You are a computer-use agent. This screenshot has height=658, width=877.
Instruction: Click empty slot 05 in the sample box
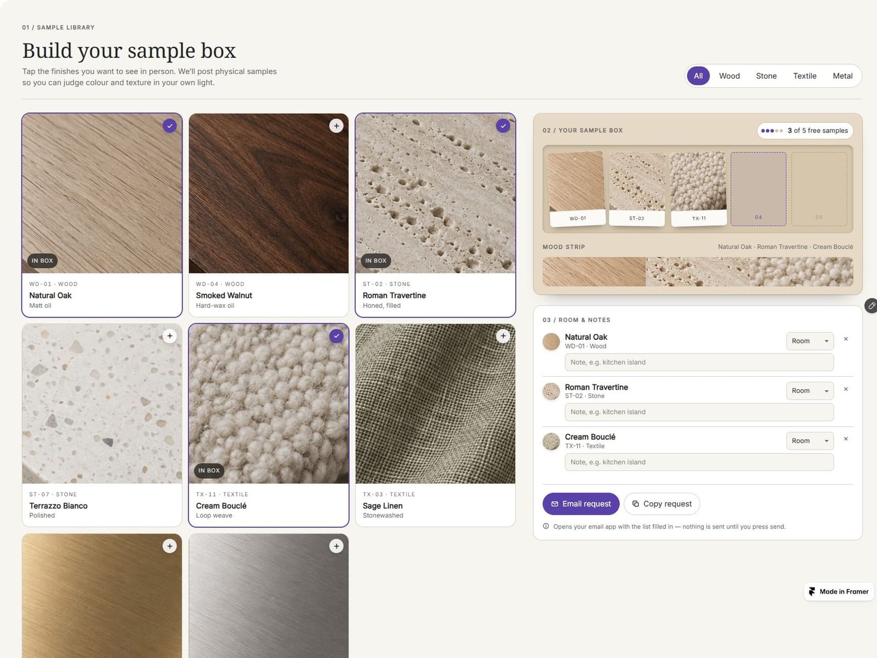coord(819,189)
